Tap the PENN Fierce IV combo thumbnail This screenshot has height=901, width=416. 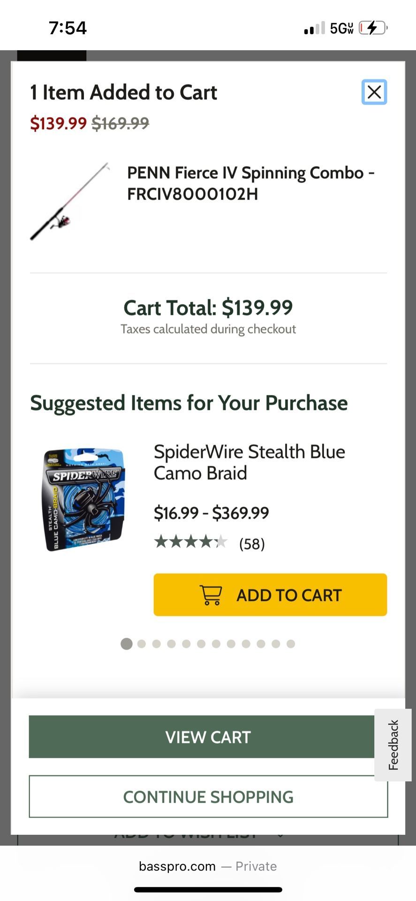(70, 202)
